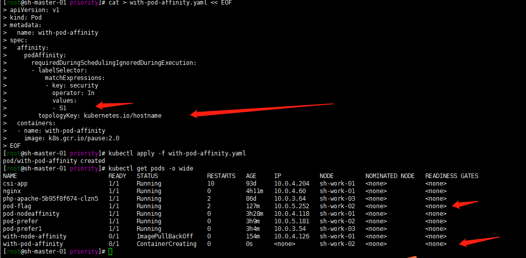
Task: Select the csi-app pod name
Action: click(15, 184)
